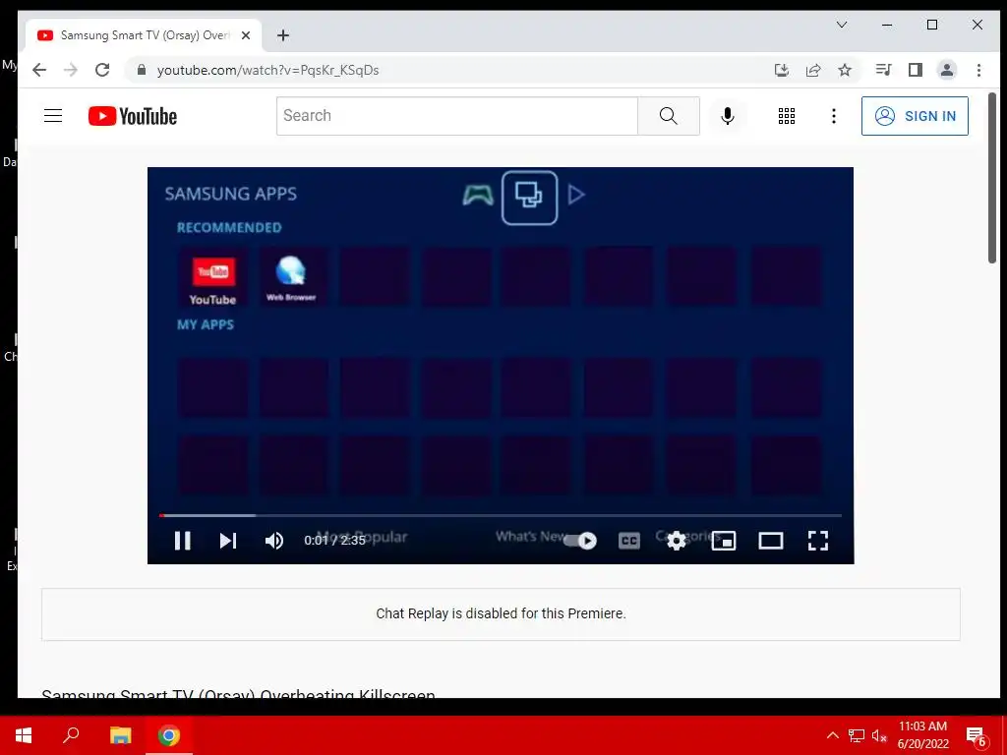This screenshot has width=1007, height=755.
Task: Enable theater mode
Action: pos(771,541)
